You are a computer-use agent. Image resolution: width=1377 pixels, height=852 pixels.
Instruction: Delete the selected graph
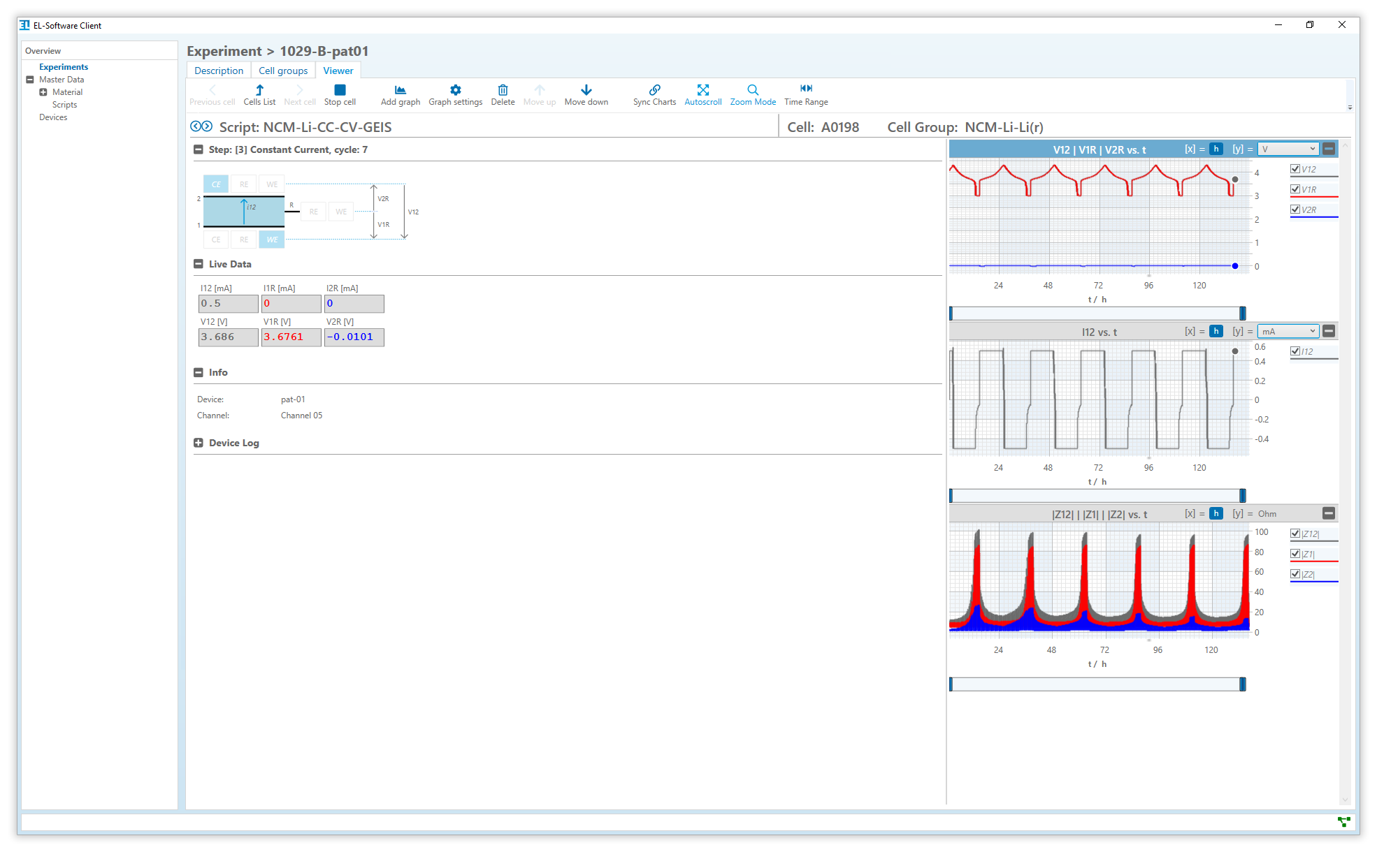[x=503, y=94]
